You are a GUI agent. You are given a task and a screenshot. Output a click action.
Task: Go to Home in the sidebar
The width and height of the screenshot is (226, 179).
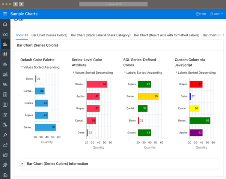[5, 24]
